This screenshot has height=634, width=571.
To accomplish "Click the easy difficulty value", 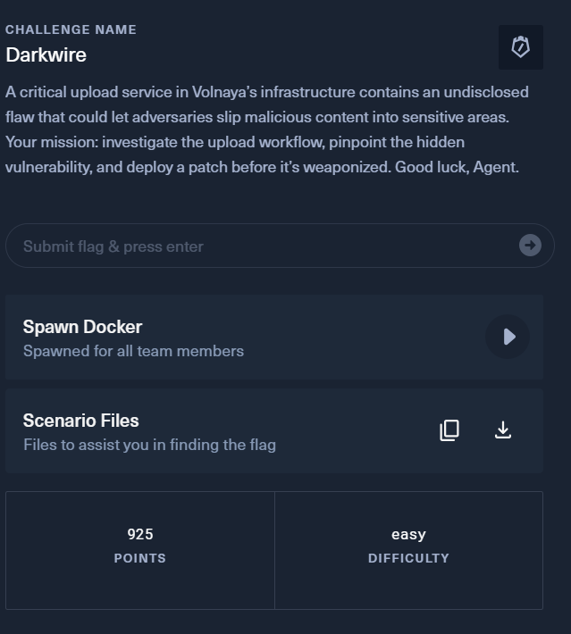I will (x=408, y=534).
